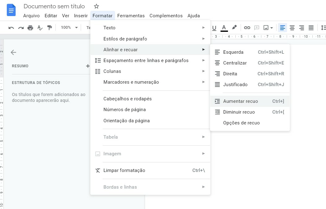Open the line spacing toolbar icon

tap(323, 27)
